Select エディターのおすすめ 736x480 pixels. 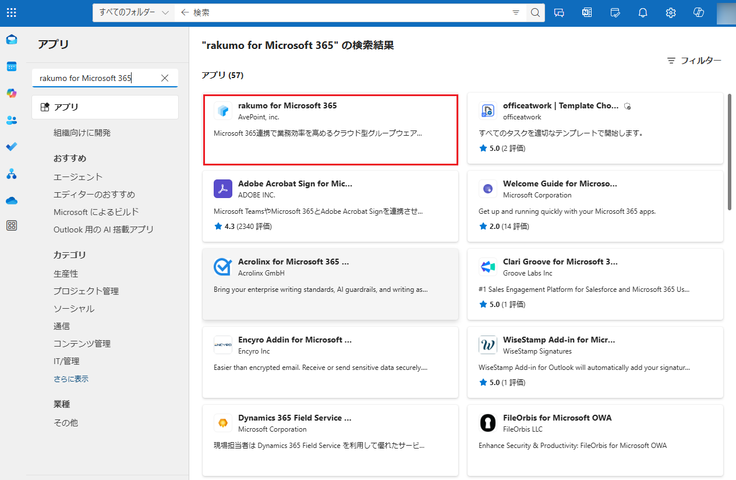(94, 195)
